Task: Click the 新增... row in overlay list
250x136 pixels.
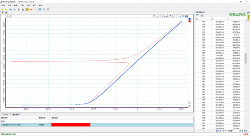Action: click(x=97, y=121)
